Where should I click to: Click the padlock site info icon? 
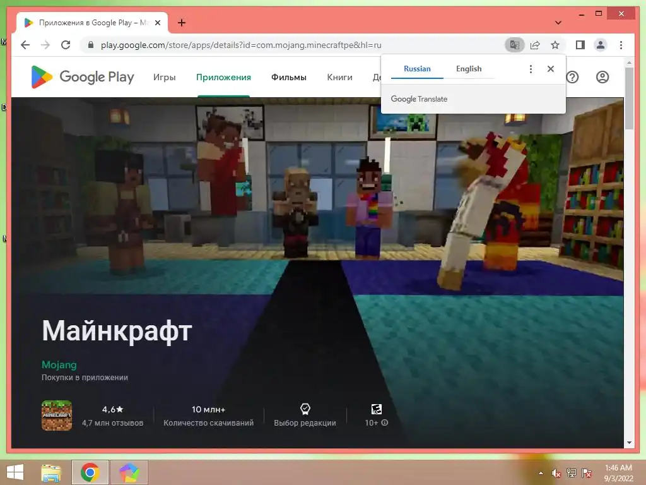click(x=91, y=45)
